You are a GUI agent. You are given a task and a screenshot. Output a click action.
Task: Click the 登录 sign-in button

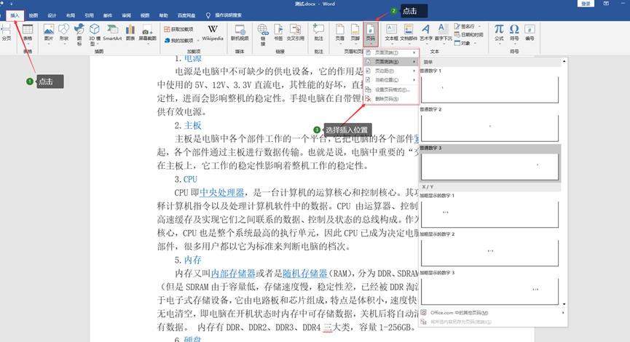click(x=586, y=4)
